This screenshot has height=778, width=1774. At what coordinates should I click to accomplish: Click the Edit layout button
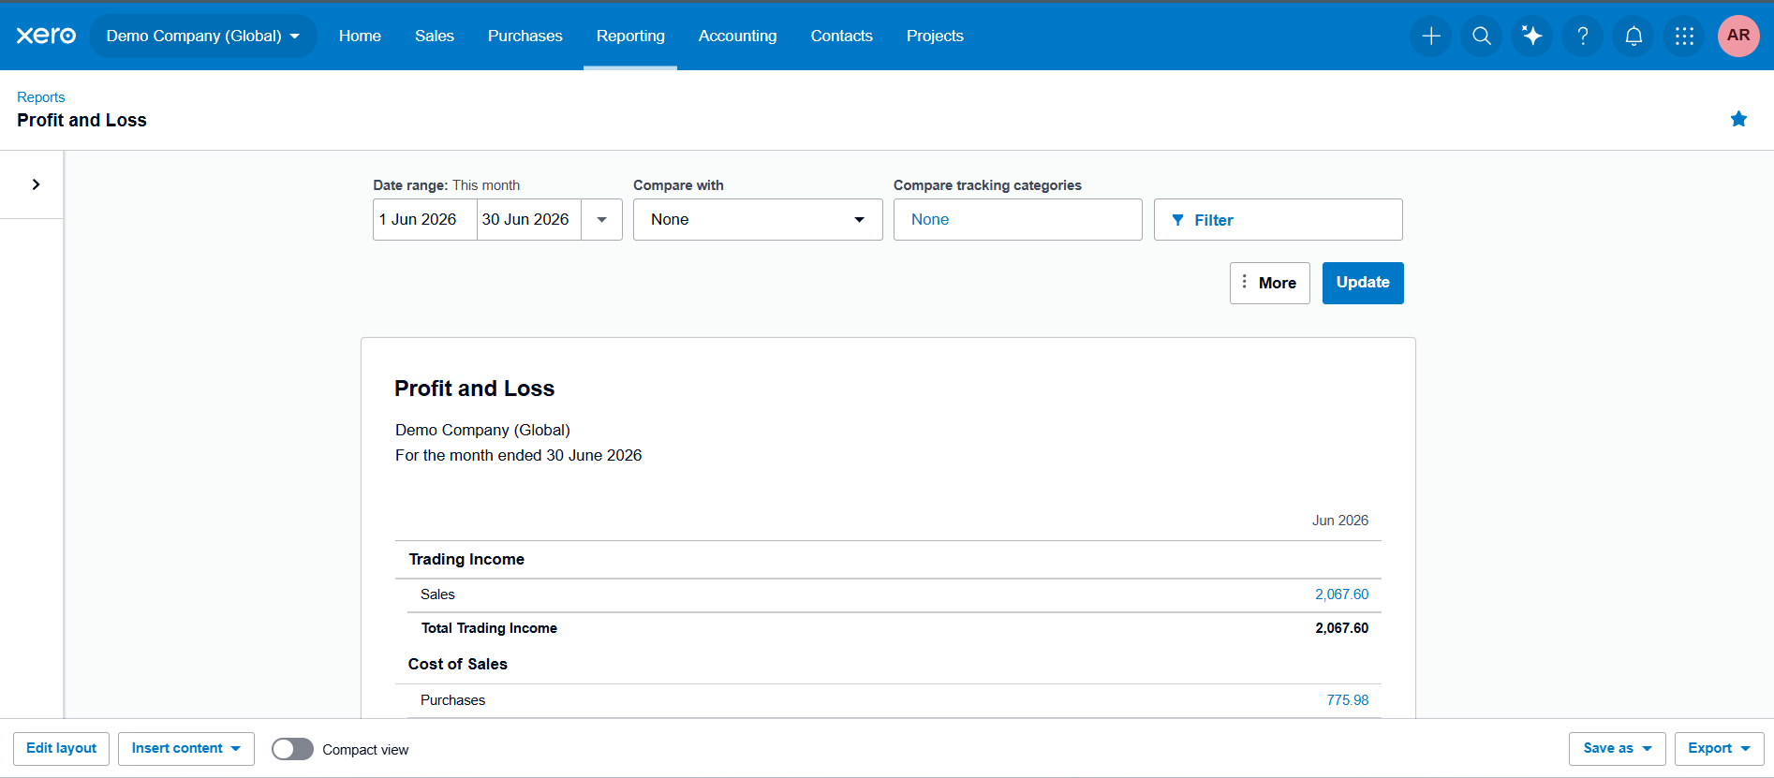61,748
